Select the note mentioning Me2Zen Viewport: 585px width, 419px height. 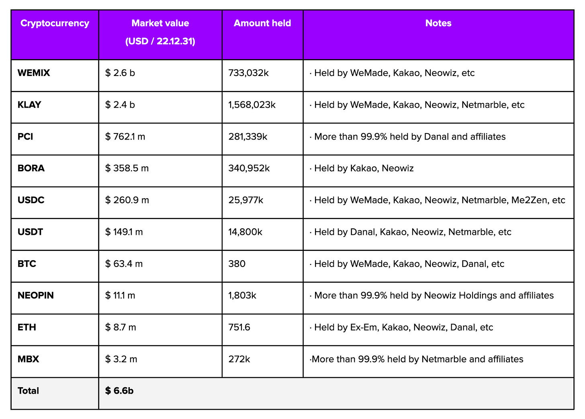point(437,200)
